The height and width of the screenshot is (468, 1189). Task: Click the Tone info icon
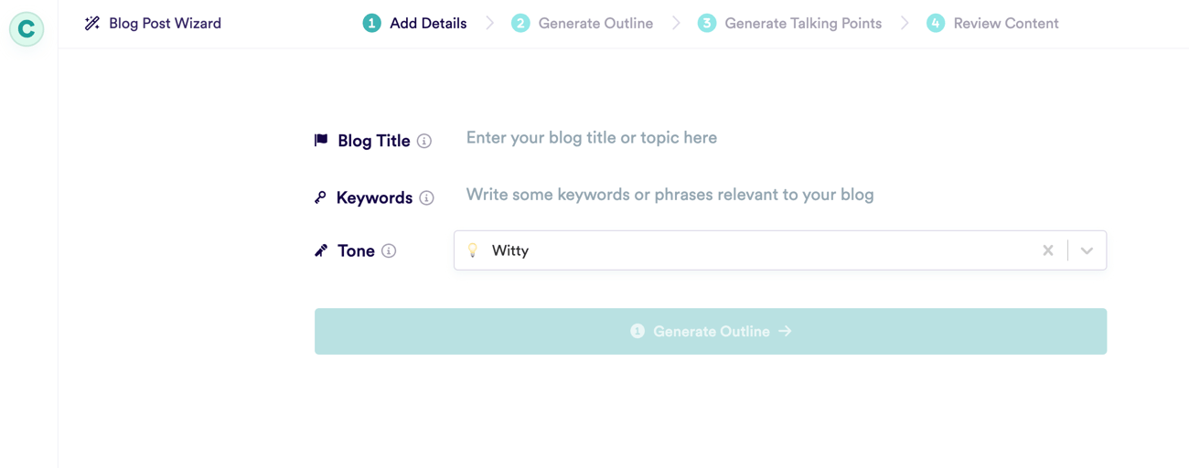389,250
